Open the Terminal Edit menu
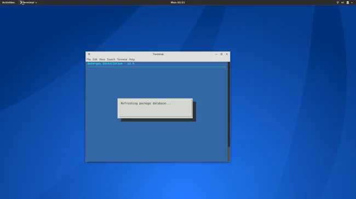The height and width of the screenshot is (199, 356). pos(95,59)
